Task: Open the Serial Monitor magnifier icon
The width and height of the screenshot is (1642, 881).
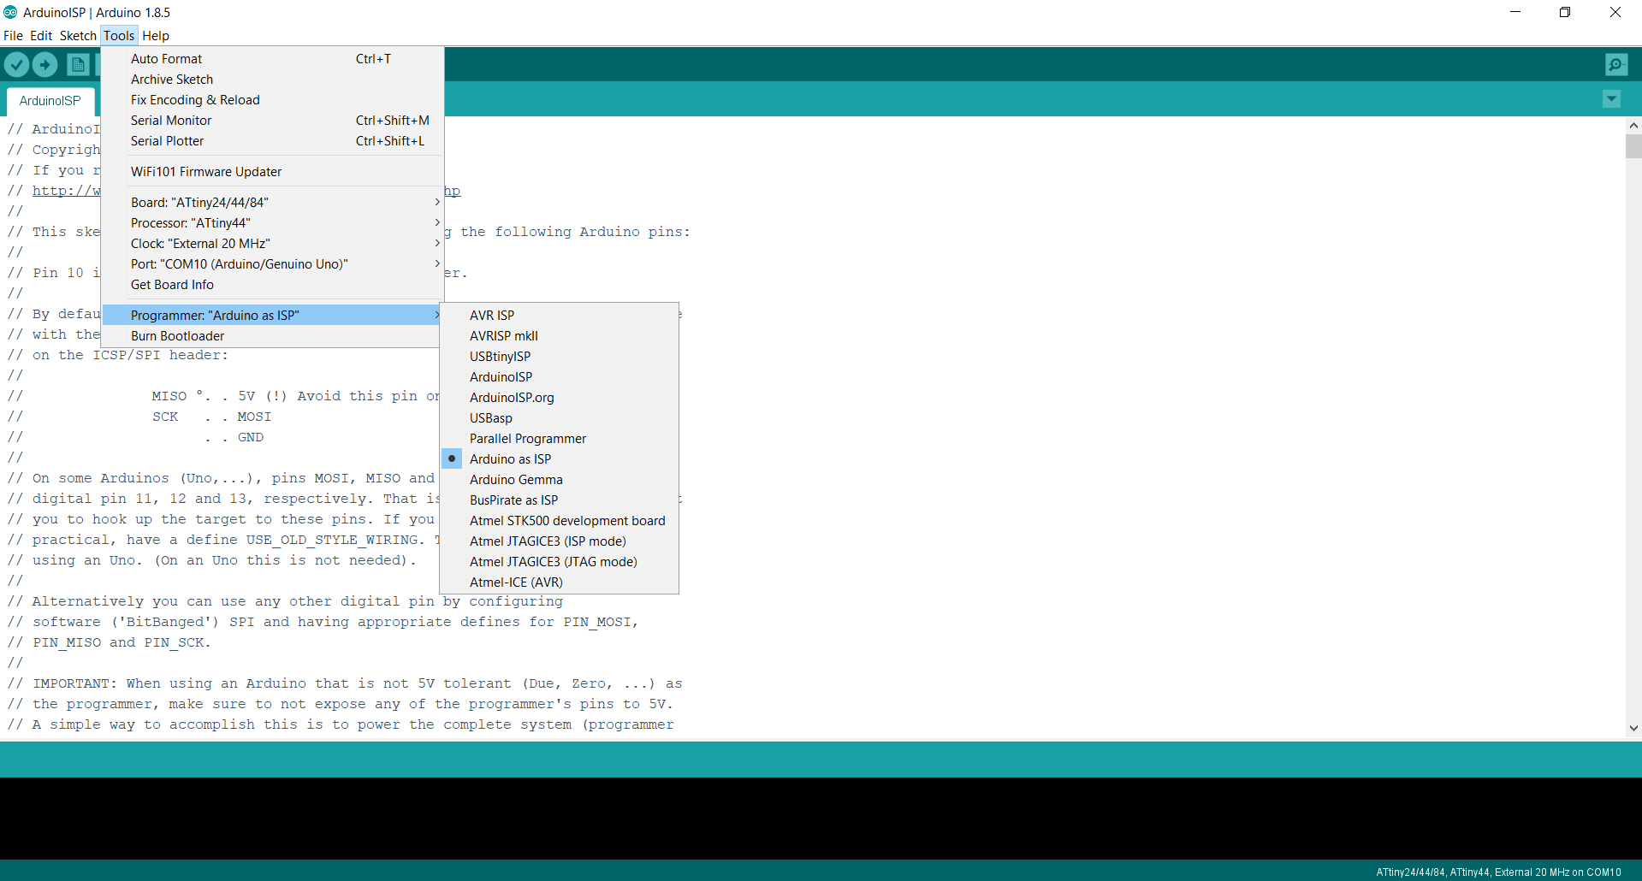Action: point(1616,64)
